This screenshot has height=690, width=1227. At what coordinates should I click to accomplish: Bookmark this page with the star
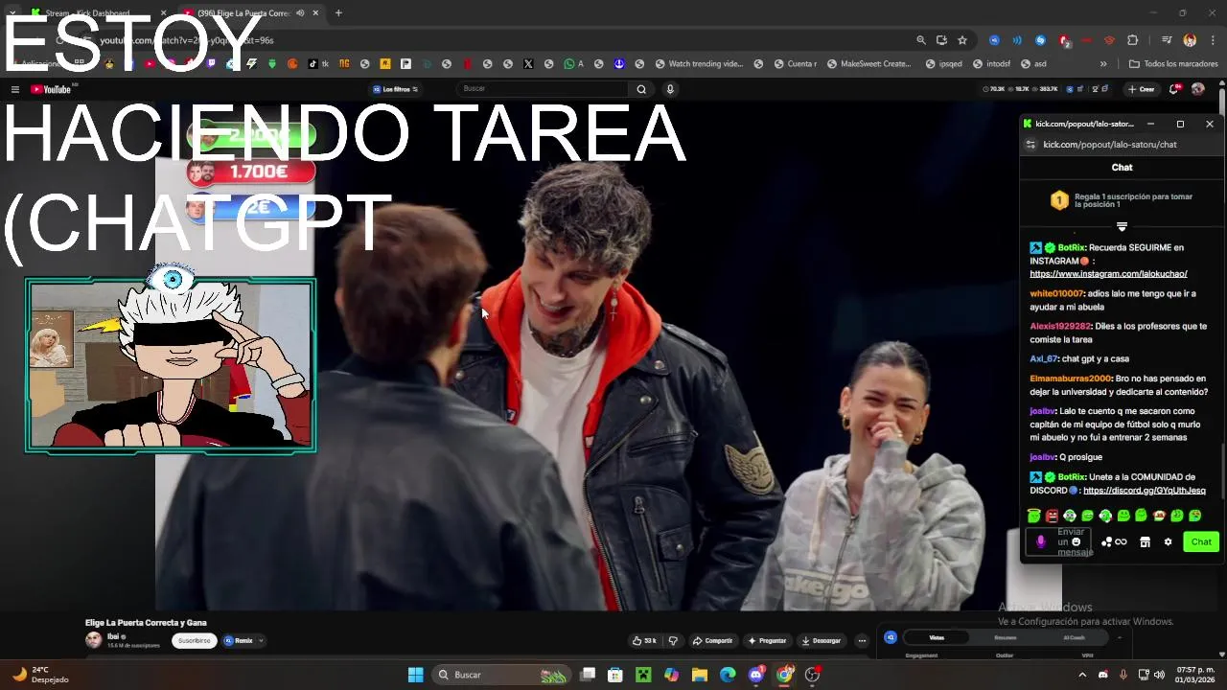(x=962, y=40)
